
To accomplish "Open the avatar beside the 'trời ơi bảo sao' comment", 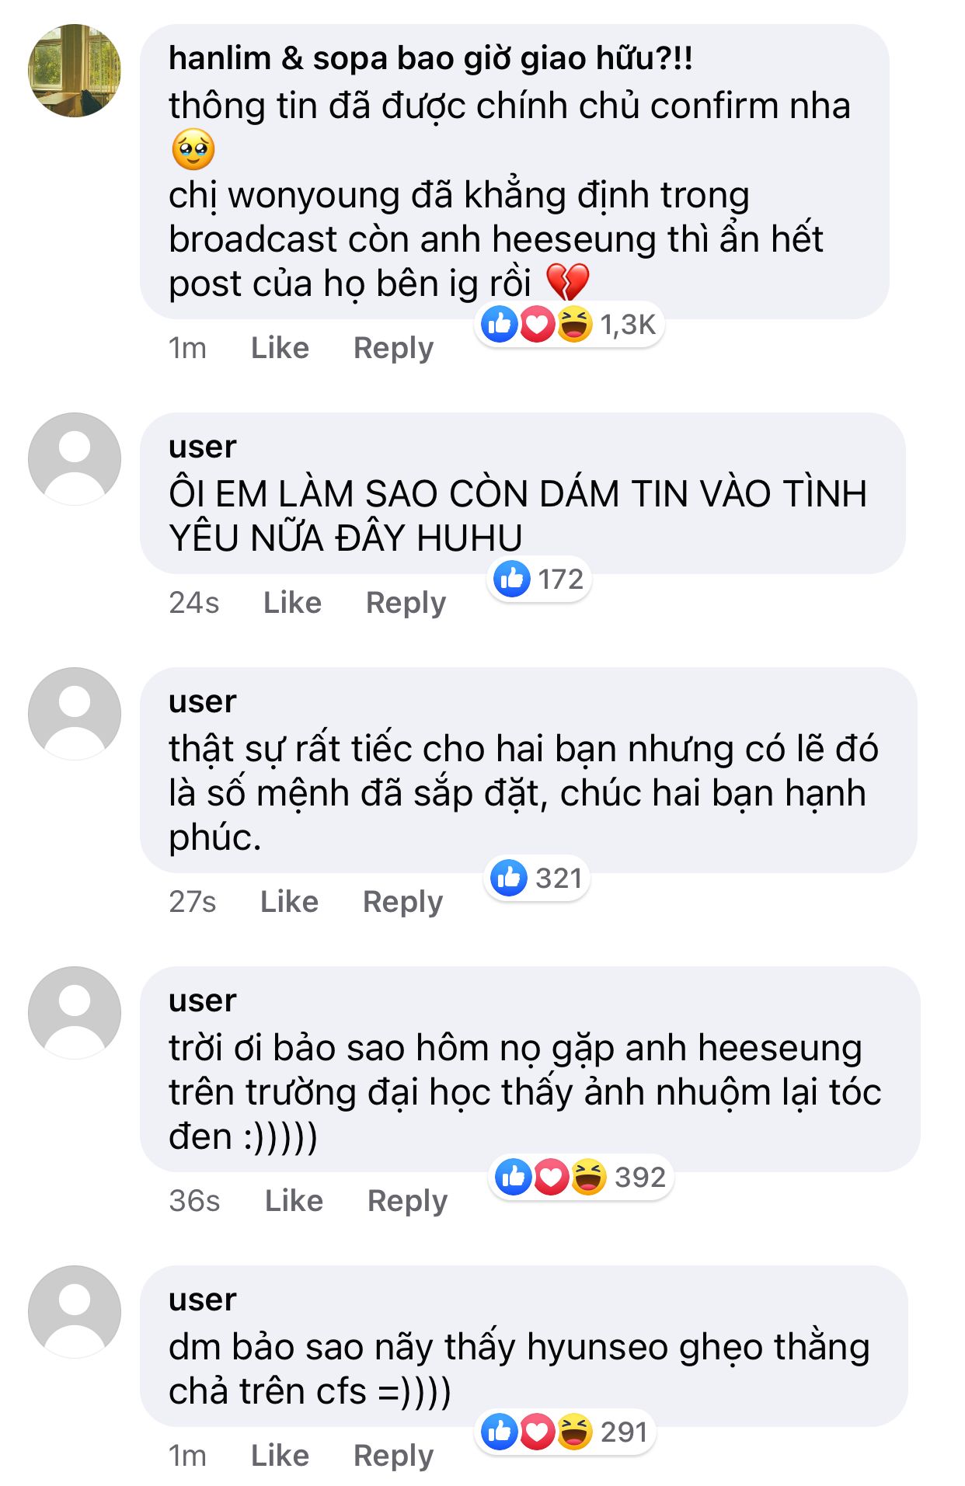I will (75, 1013).
